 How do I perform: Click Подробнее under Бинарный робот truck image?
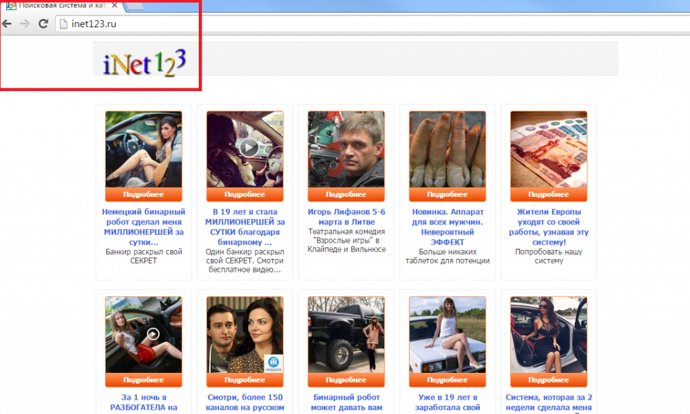click(x=346, y=380)
